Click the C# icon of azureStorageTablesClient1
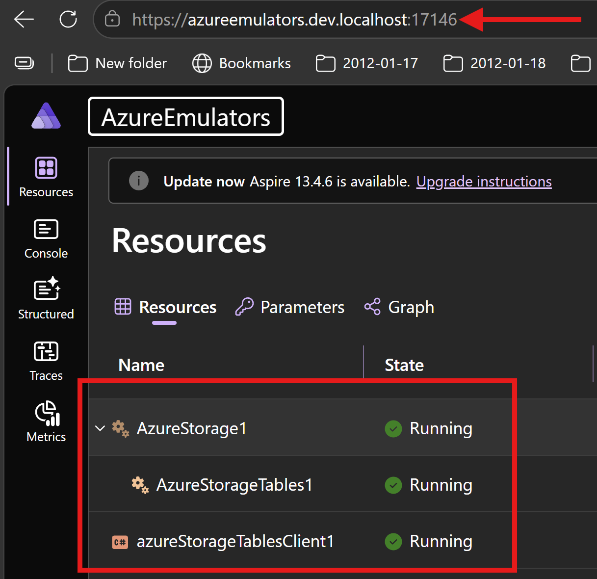Screen dimensions: 597x579 120,542
